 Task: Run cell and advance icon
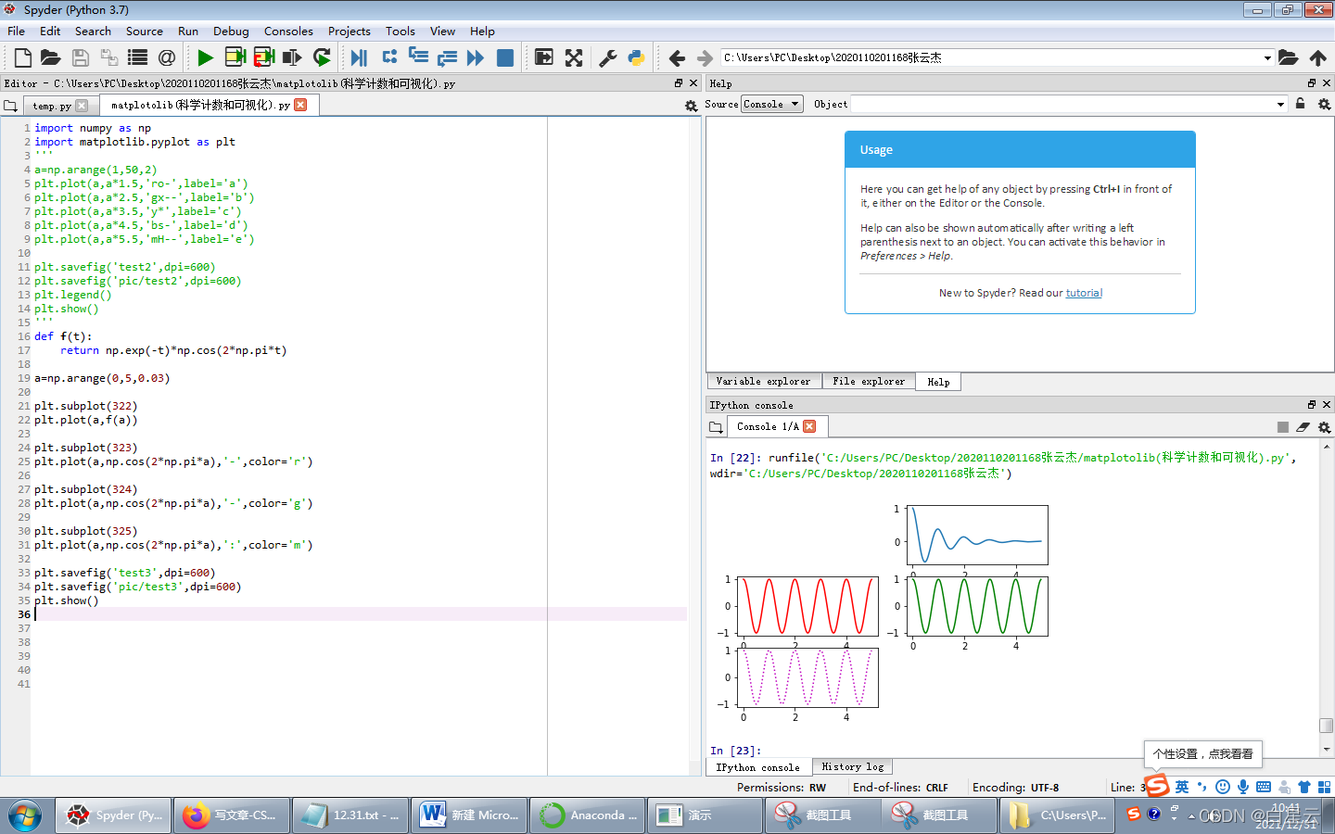pyautogui.click(x=264, y=57)
